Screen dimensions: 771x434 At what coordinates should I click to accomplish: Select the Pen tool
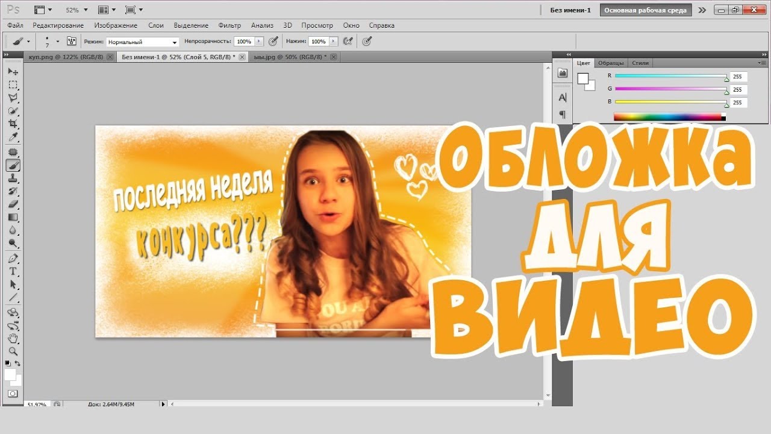(13, 259)
